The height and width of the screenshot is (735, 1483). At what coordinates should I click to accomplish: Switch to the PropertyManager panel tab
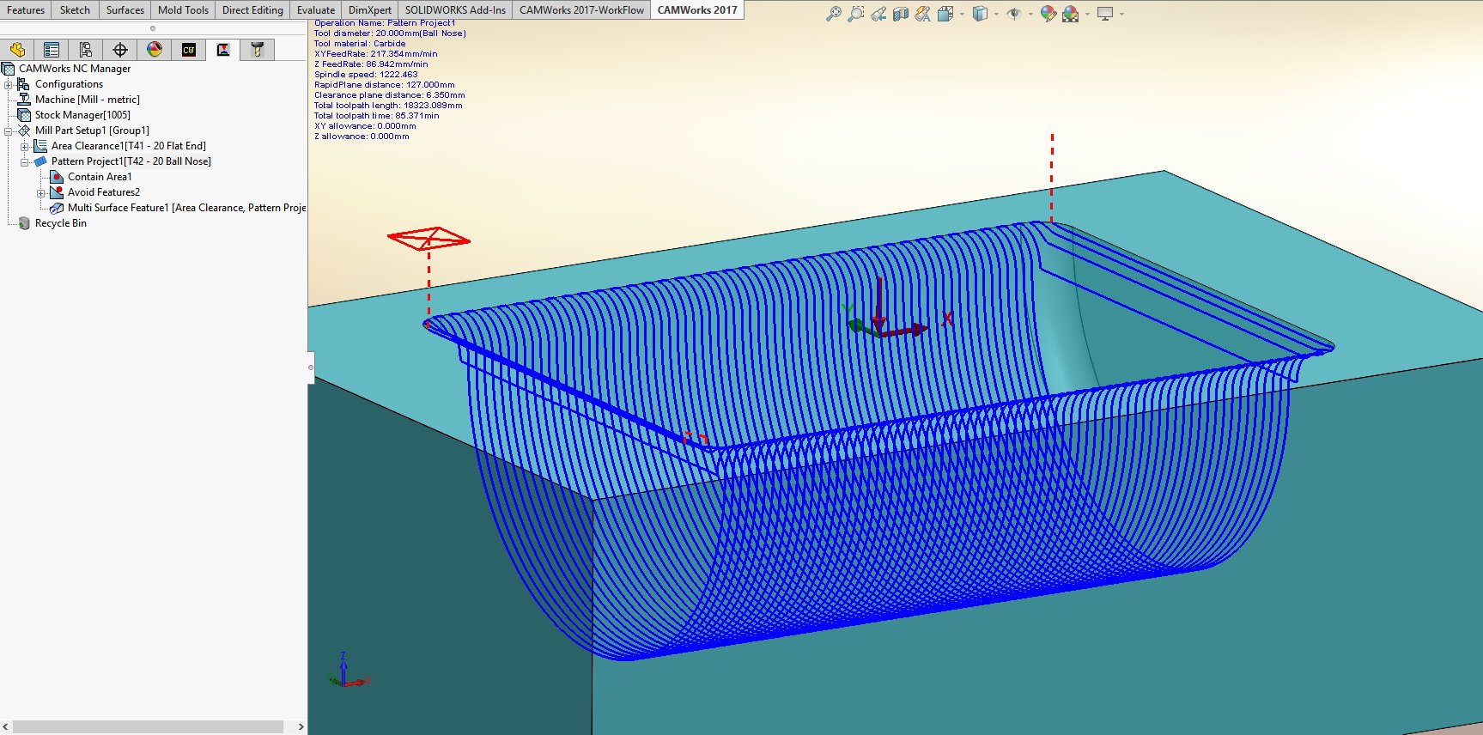tap(52, 50)
